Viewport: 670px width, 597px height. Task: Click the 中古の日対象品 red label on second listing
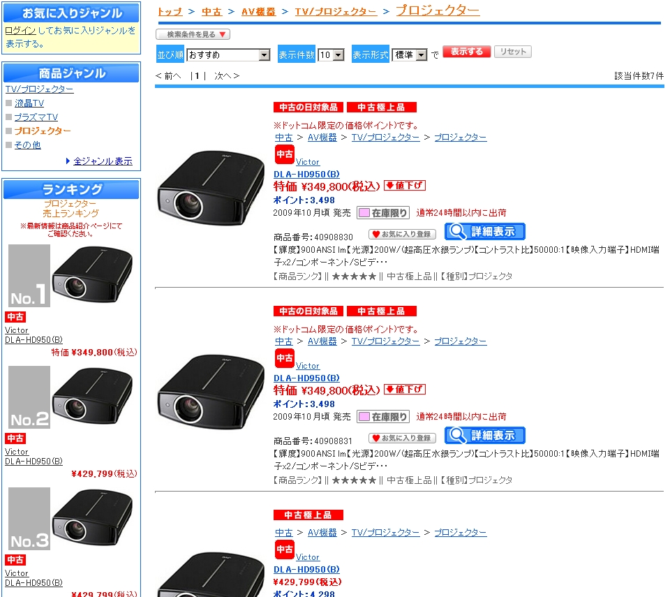click(308, 311)
